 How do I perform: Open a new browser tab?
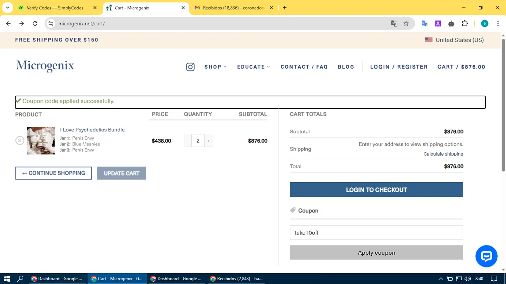pos(285,8)
